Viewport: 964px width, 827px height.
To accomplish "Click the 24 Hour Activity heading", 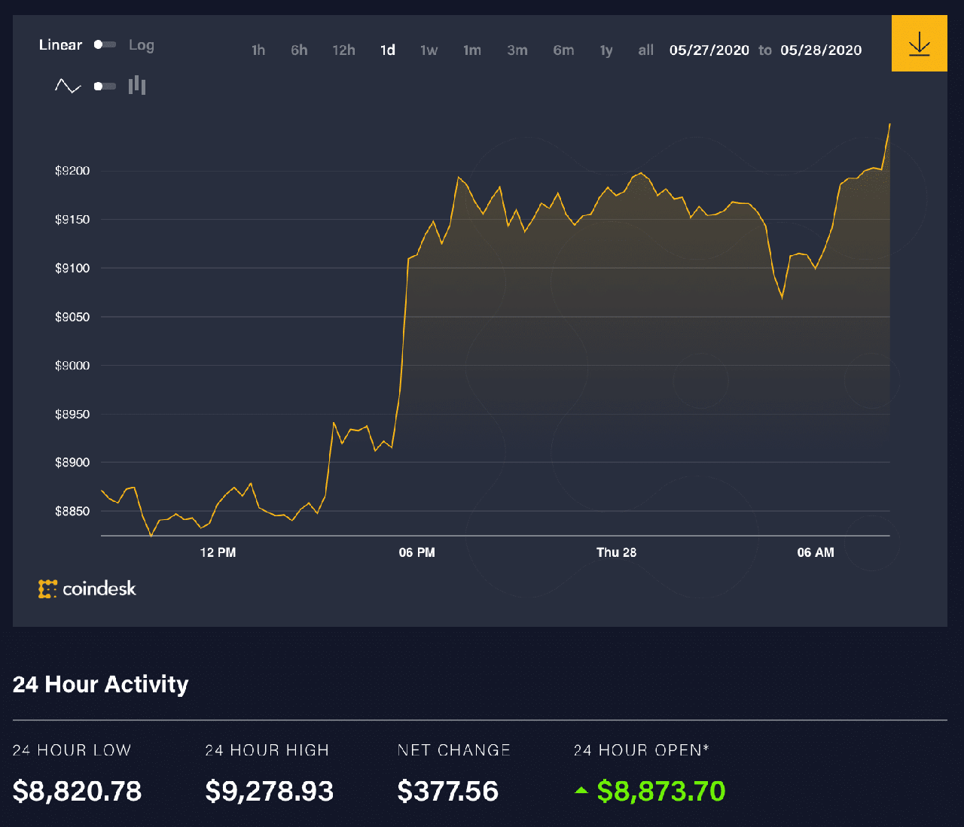I will (x=100, y=684).
